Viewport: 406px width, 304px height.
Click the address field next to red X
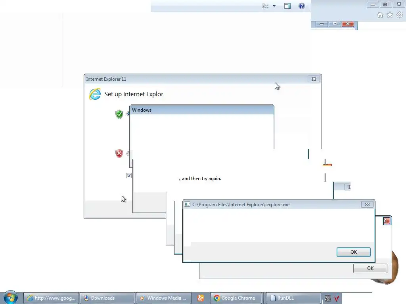pyautogui.click(x=382, y=26)
